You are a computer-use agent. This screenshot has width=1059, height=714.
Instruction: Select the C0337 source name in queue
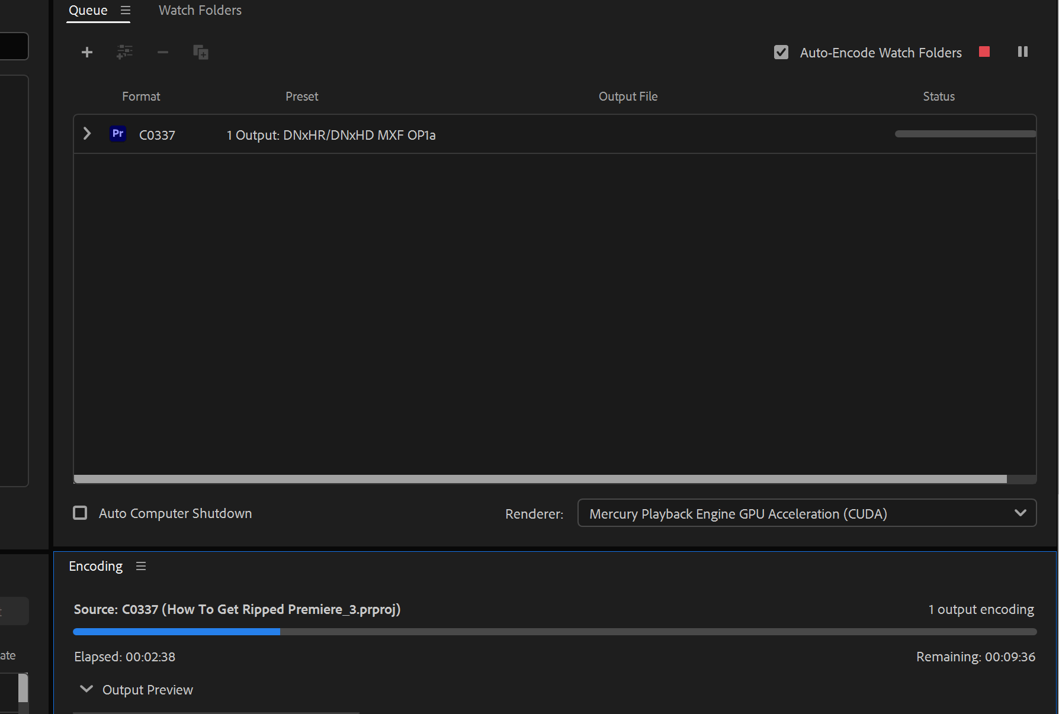click(x=157, y=135)
